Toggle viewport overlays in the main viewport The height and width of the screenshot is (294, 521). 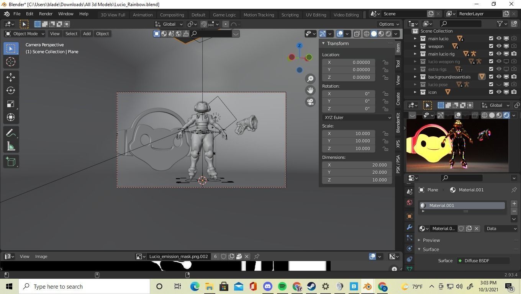tap(340, 34)
